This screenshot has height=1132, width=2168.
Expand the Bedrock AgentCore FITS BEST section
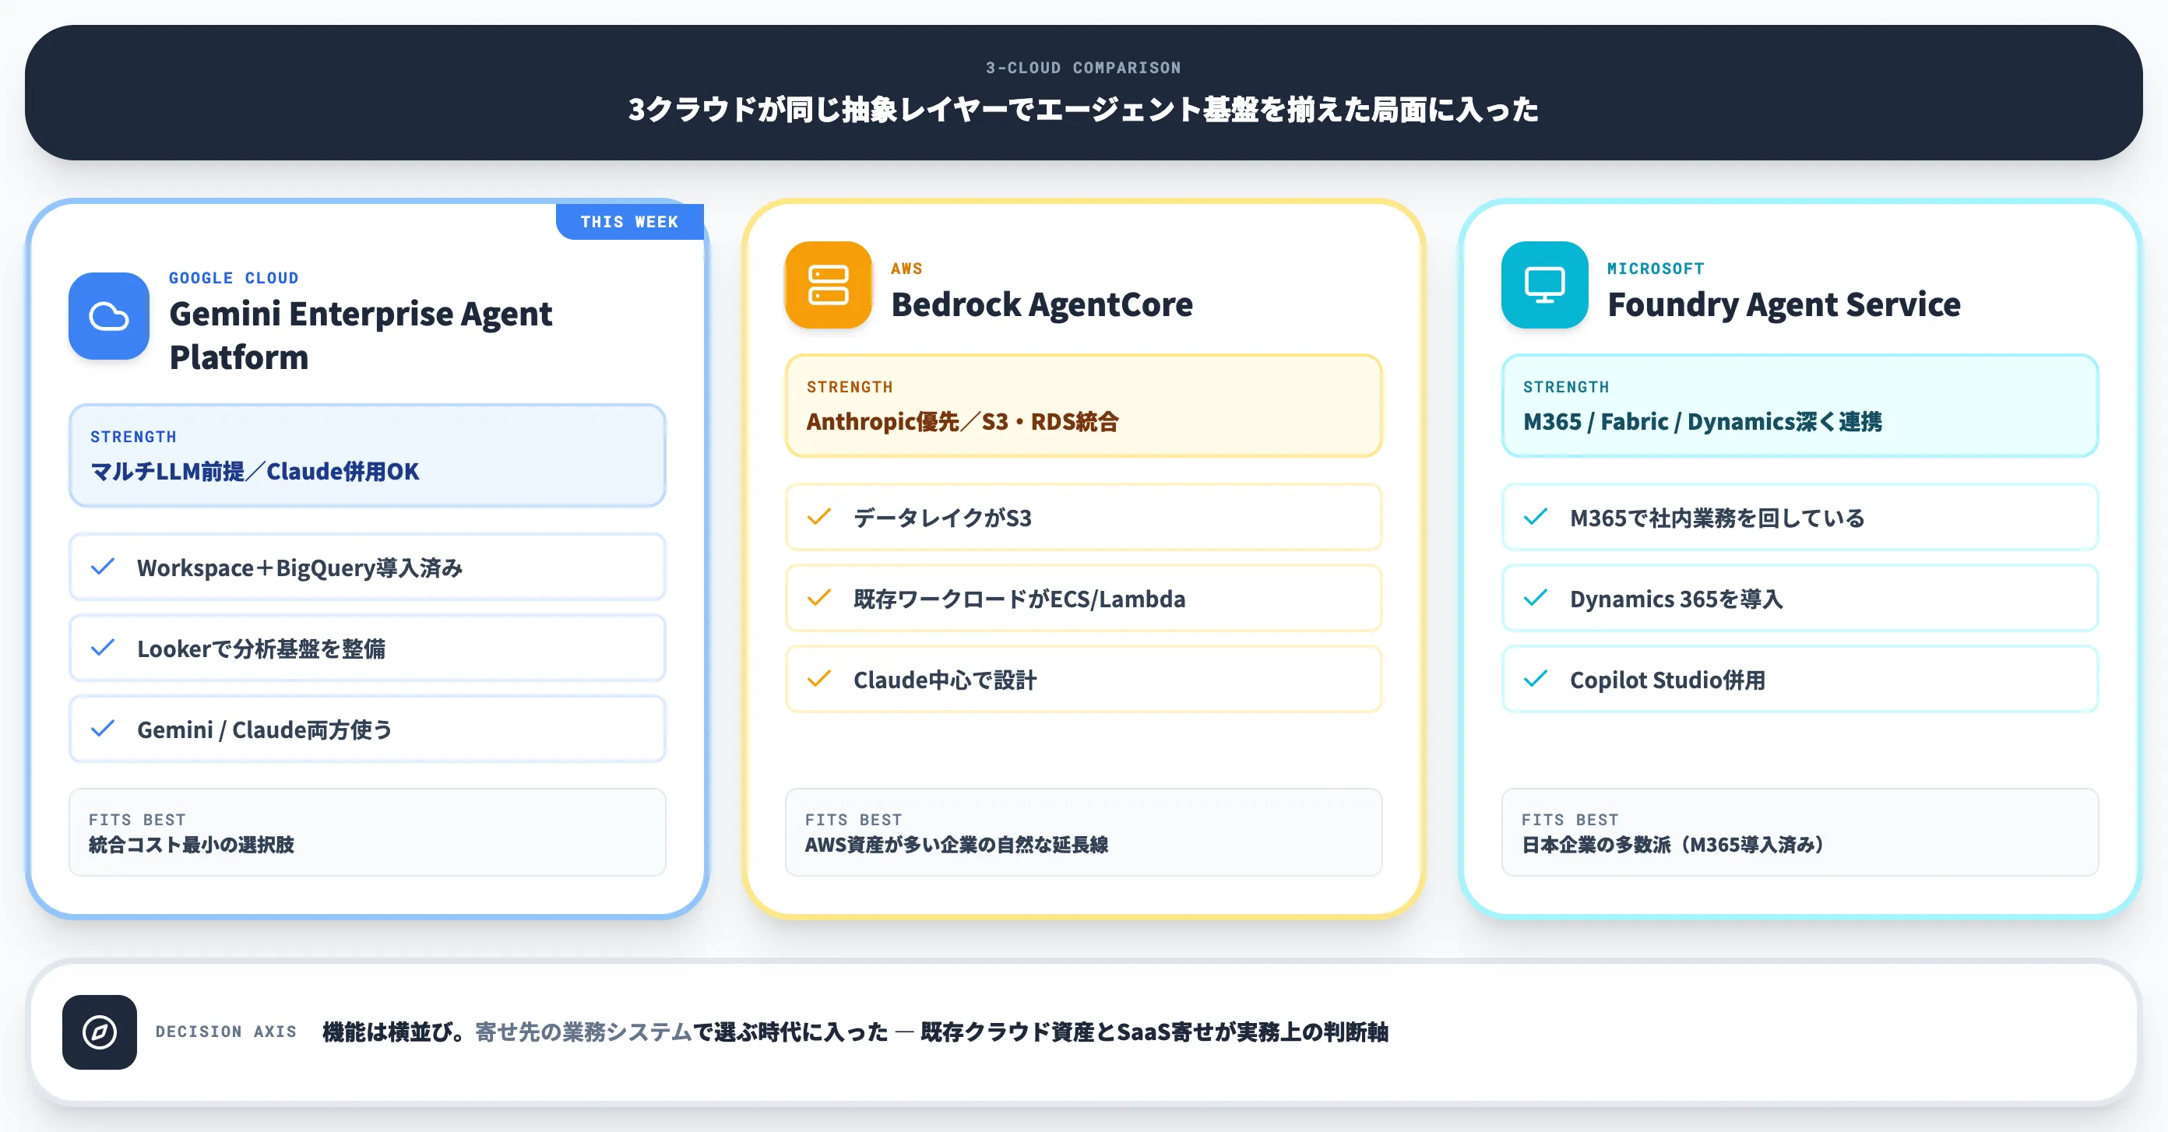coord(1082,831)
